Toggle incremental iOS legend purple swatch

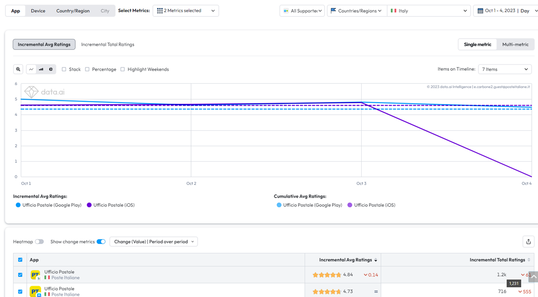89,205
